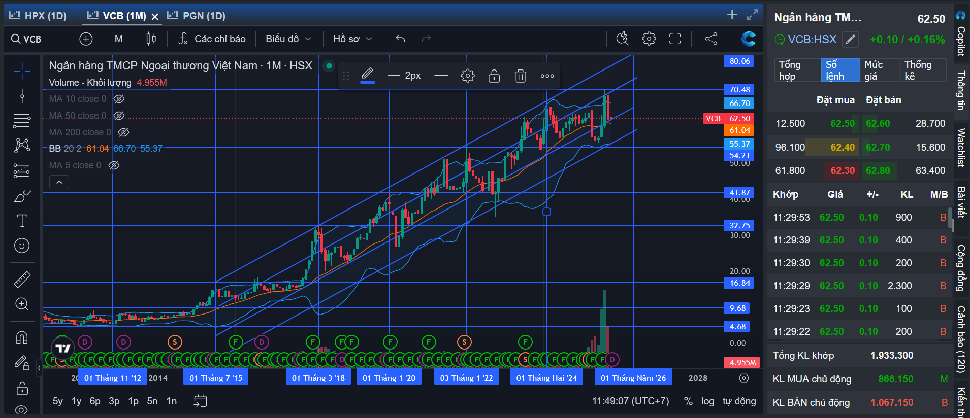Open chart settings gear in top toolbar
The height and width of the screenshot is (418, 970).
click(x=649, y=39)
